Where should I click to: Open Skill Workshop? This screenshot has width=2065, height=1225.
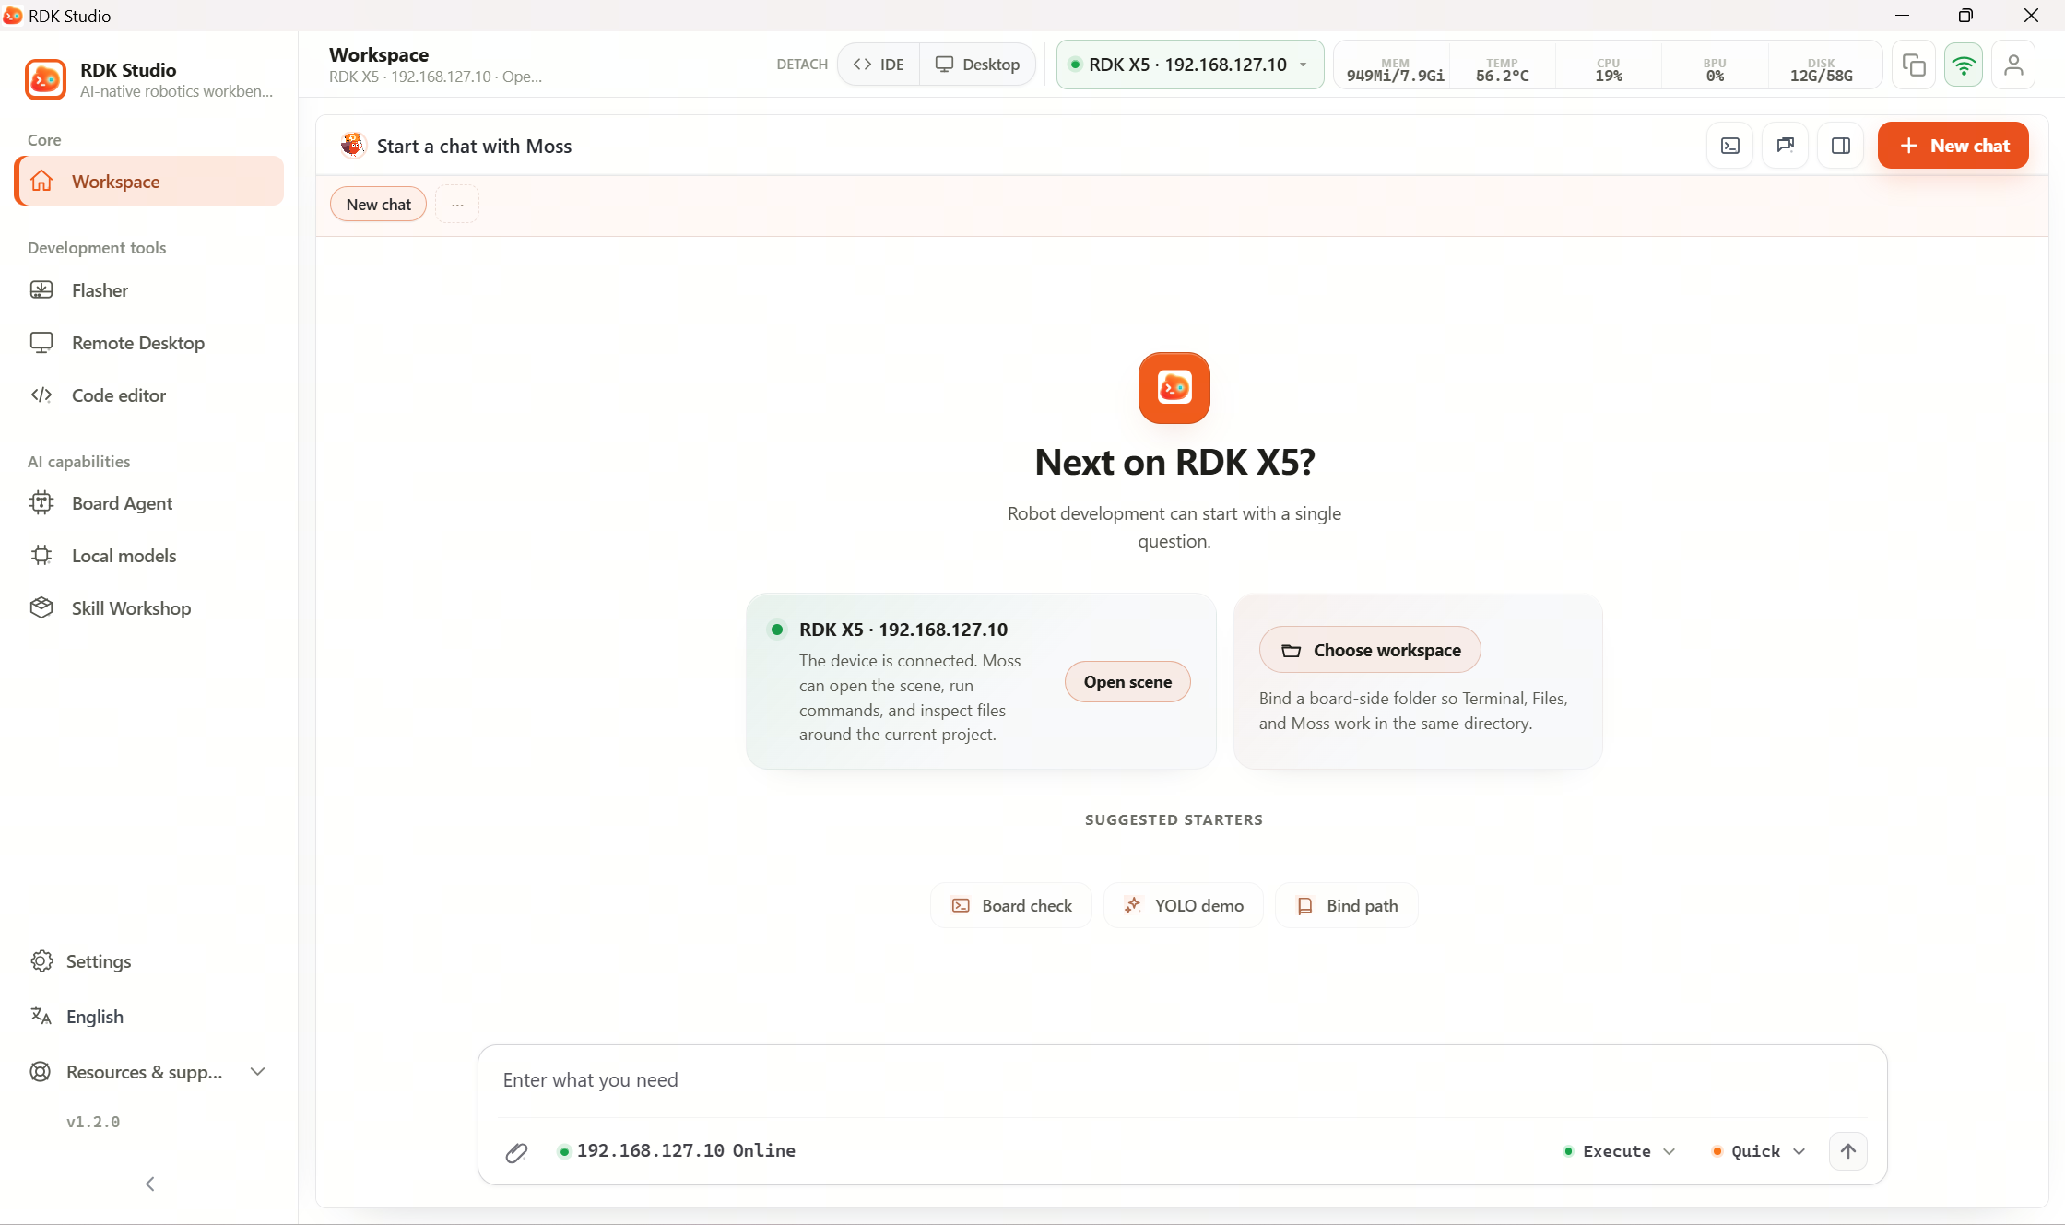point(149,608)
